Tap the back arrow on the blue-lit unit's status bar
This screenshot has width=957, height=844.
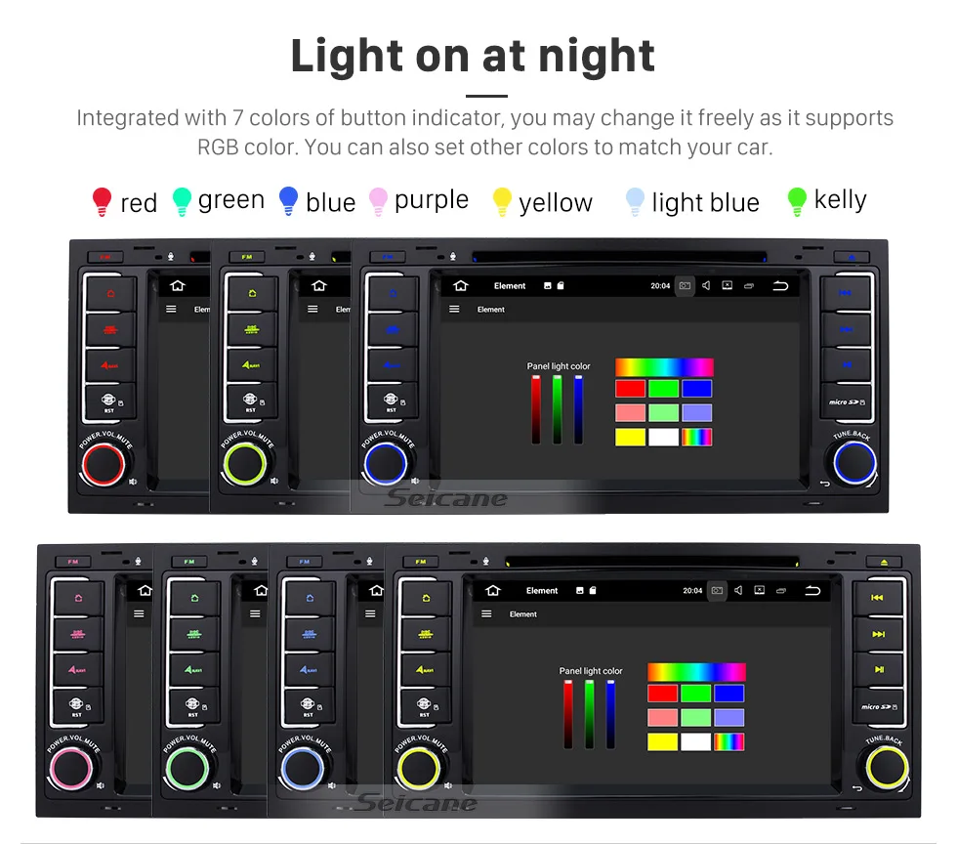780,286
